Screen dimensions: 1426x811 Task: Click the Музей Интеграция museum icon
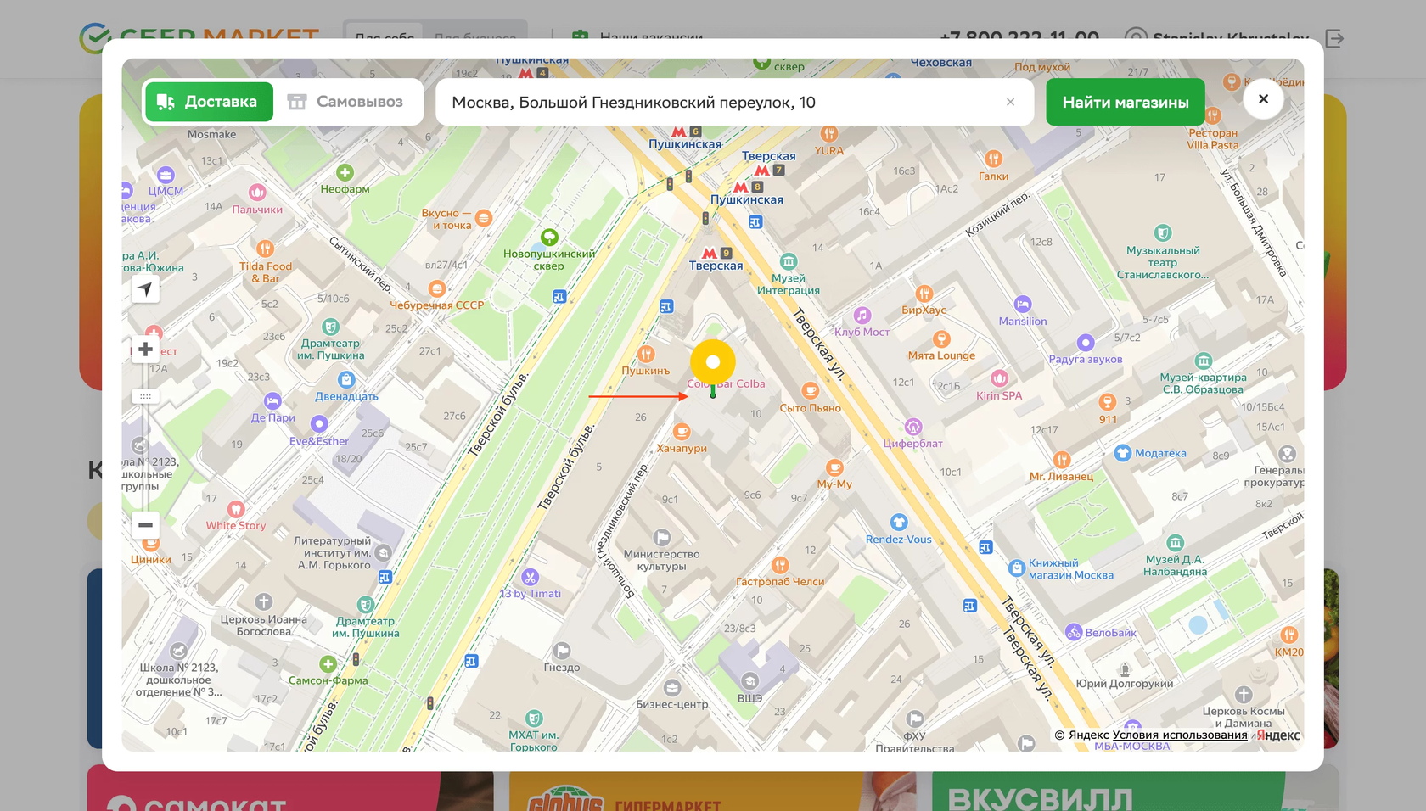(789, 261)
